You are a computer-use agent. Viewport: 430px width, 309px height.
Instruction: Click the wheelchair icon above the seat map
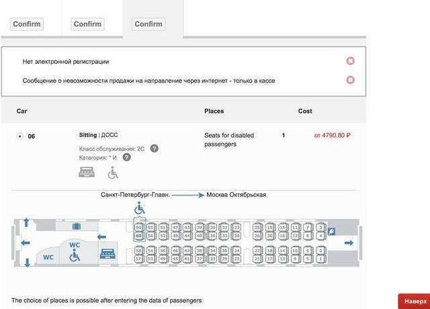pyautogui.click(x=139, y=208)
